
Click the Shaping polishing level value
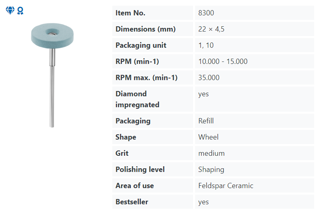(x=211, y=170)
